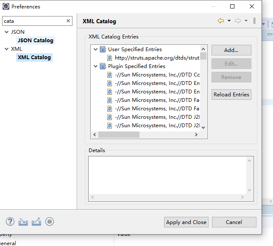Click the catalog list scroll down arrow
This screenshot has height=246, width=273.
click(x=203, y=128)
